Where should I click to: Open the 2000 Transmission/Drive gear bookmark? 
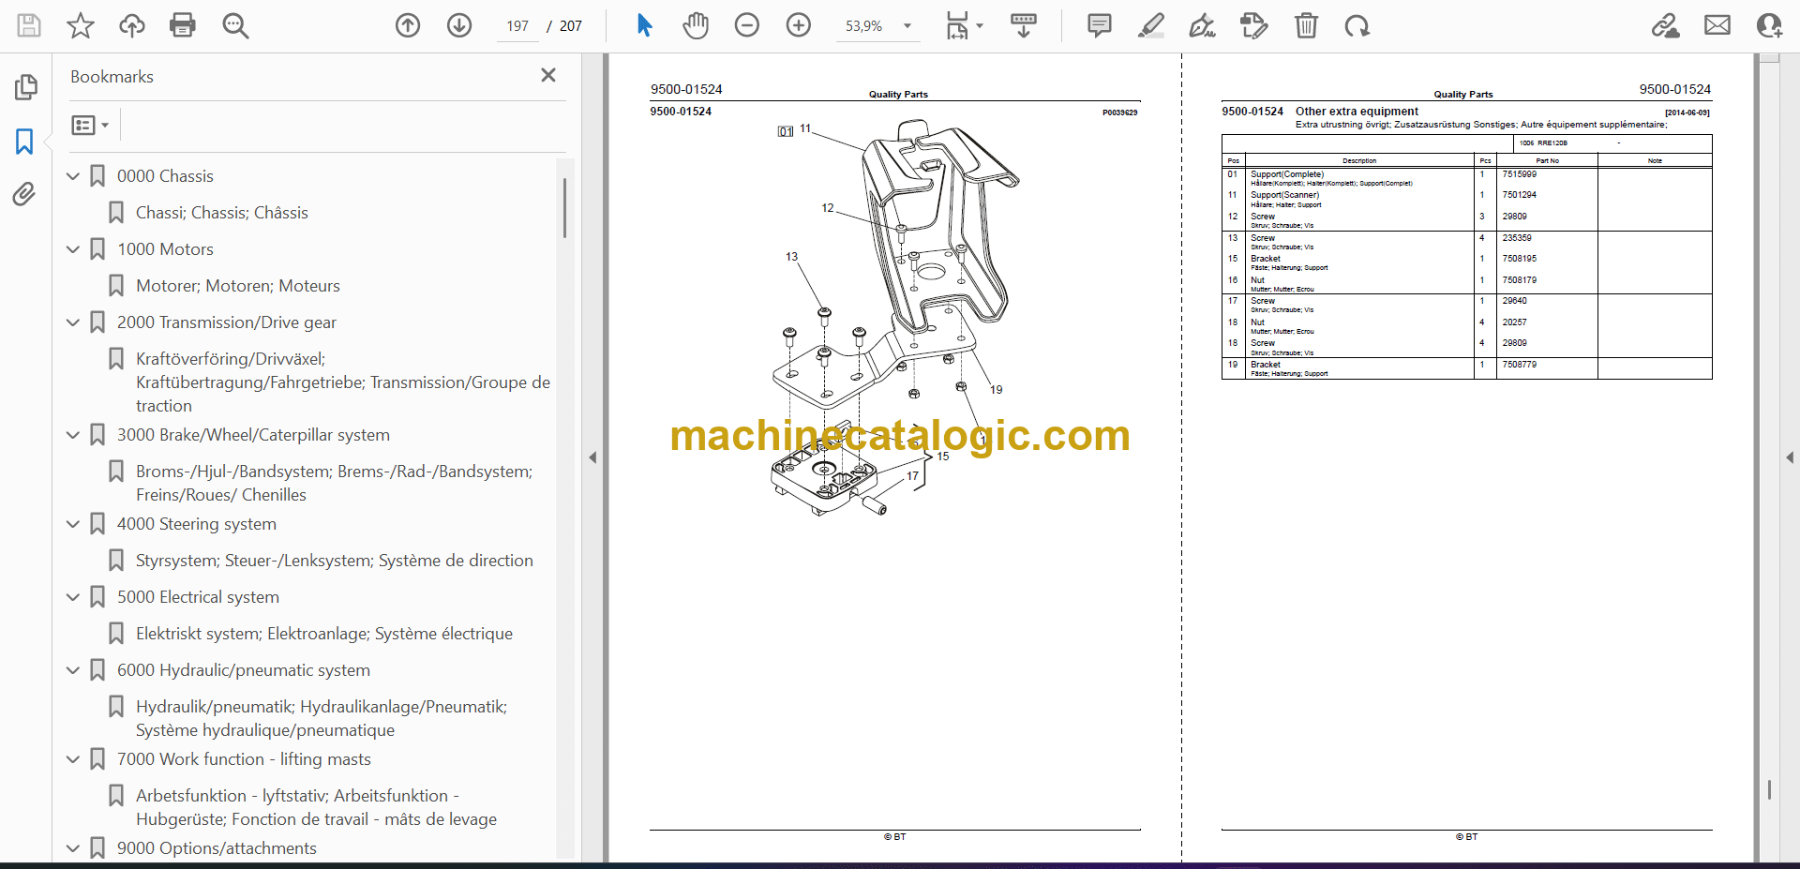pos(227,322)
